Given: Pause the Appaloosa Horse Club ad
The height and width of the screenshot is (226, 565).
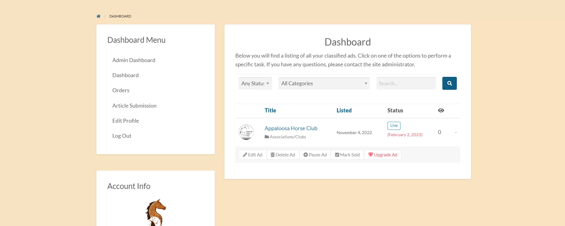Looking at the screenshot, I should [x=315, y=155].
